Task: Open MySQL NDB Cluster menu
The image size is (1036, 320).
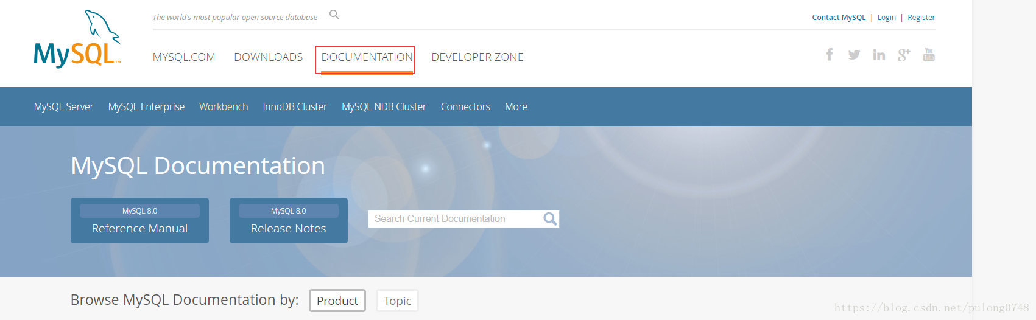Action: tap(384, 106)
